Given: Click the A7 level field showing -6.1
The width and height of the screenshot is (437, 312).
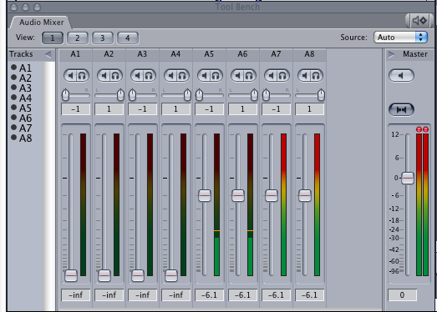Looking at the screenshot, I should pyautogui.click(x=277, y=295).
